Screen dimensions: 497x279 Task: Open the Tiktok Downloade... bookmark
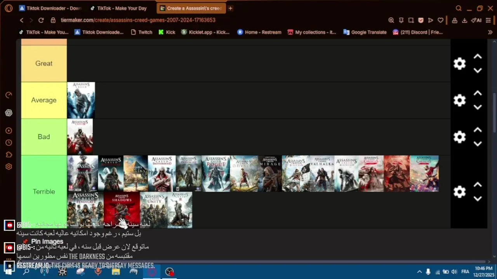coord(99,32)
